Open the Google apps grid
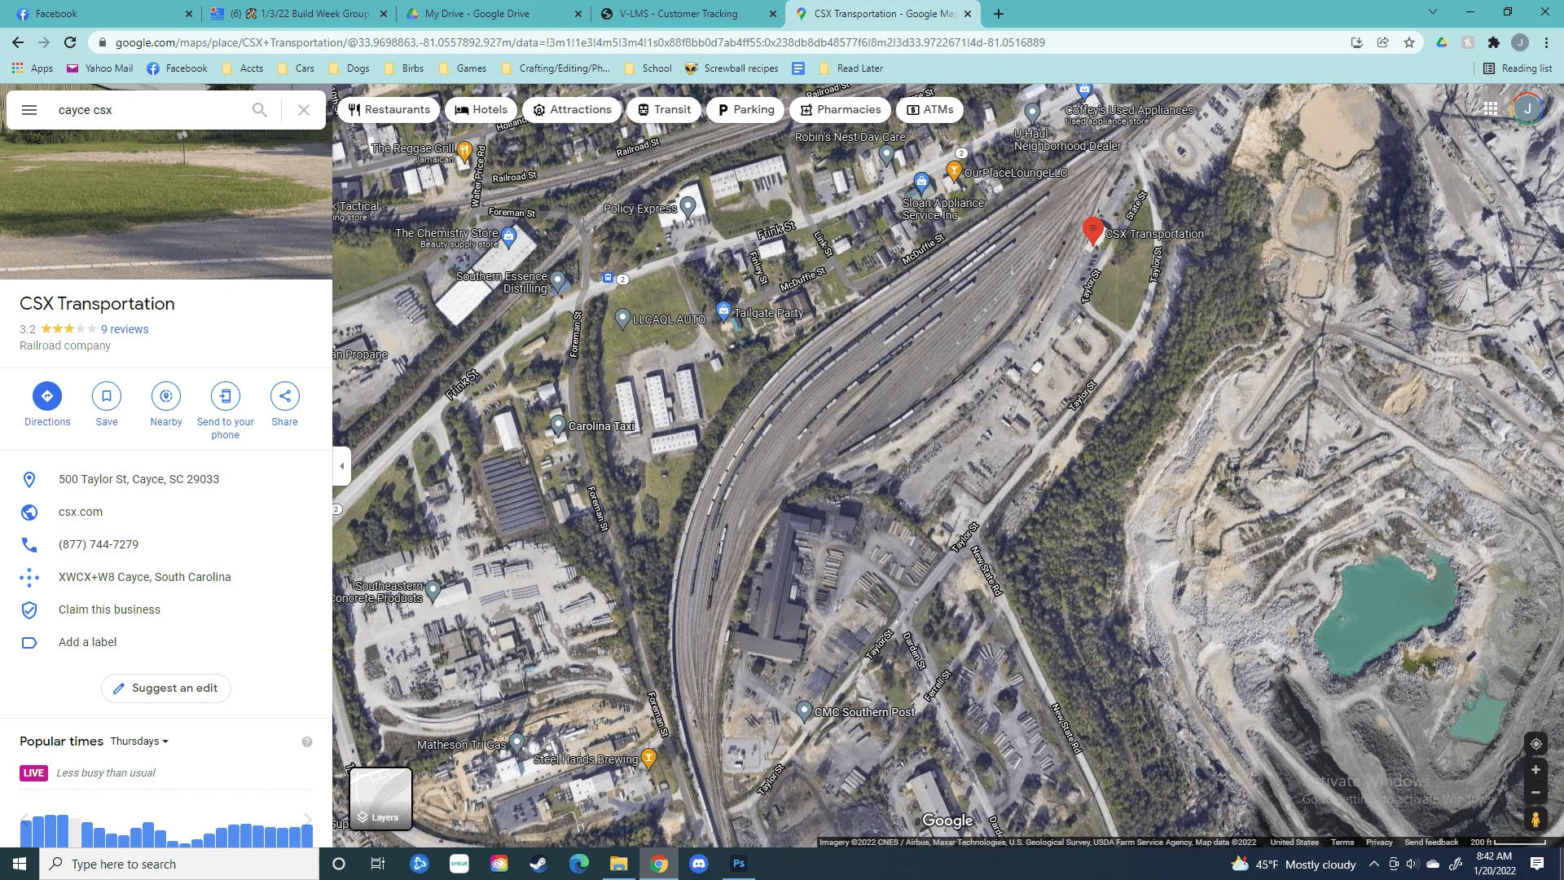 tap(1491, 108)
